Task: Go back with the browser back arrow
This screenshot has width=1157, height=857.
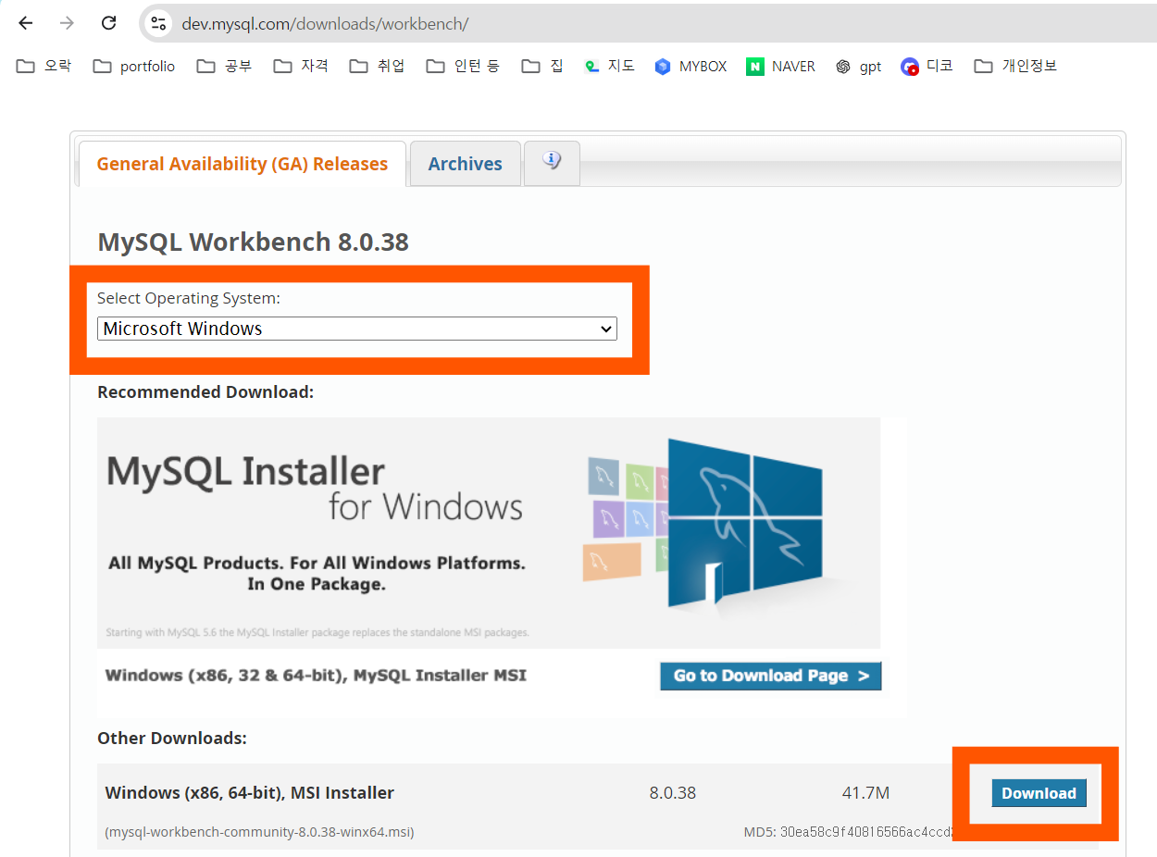Action: click(25, 23)
